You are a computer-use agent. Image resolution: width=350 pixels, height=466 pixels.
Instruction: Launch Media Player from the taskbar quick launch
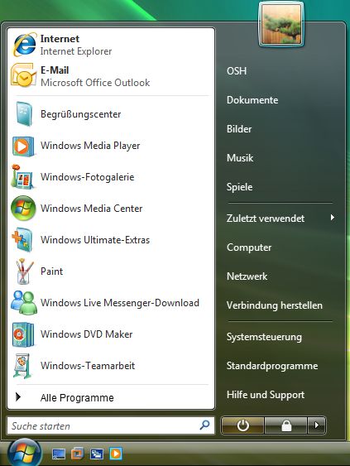coord(116,454)
